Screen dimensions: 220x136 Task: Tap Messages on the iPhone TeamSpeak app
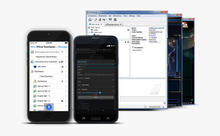[63, 47]
